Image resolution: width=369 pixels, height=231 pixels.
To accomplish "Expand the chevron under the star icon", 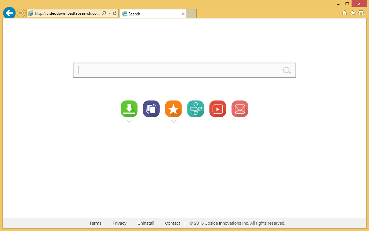I will click(173, 121).
